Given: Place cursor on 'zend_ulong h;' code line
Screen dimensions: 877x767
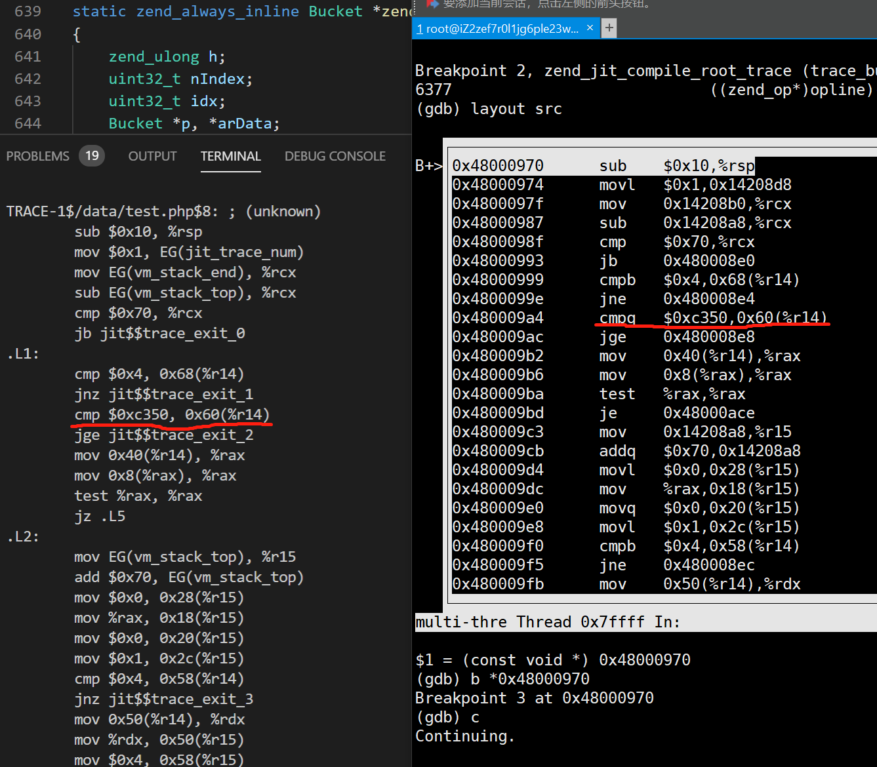Looking at the screenshot, I should pos(167,56).
